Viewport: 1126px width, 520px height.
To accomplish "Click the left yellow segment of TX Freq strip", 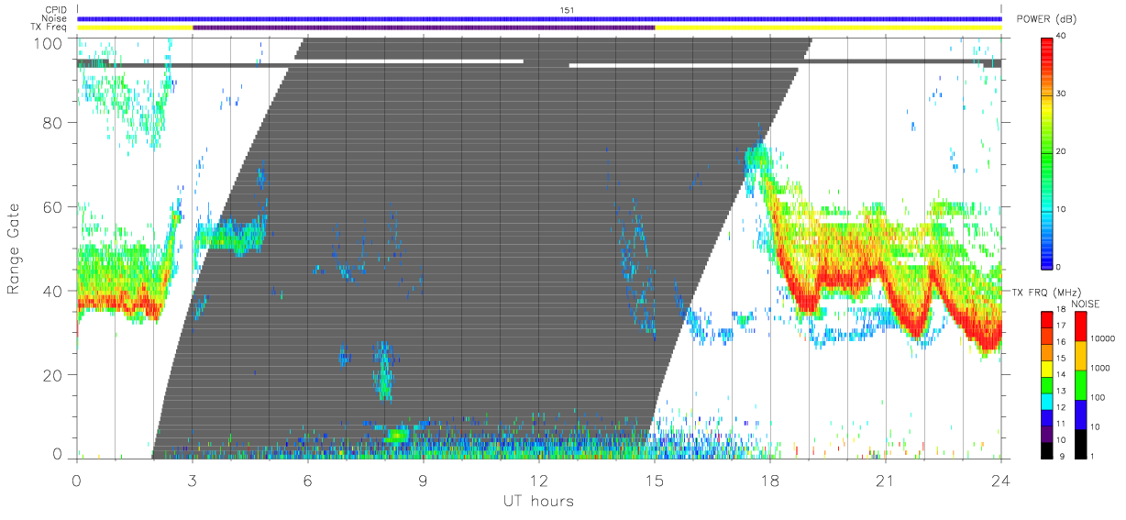I will click(x=135, y=28).
